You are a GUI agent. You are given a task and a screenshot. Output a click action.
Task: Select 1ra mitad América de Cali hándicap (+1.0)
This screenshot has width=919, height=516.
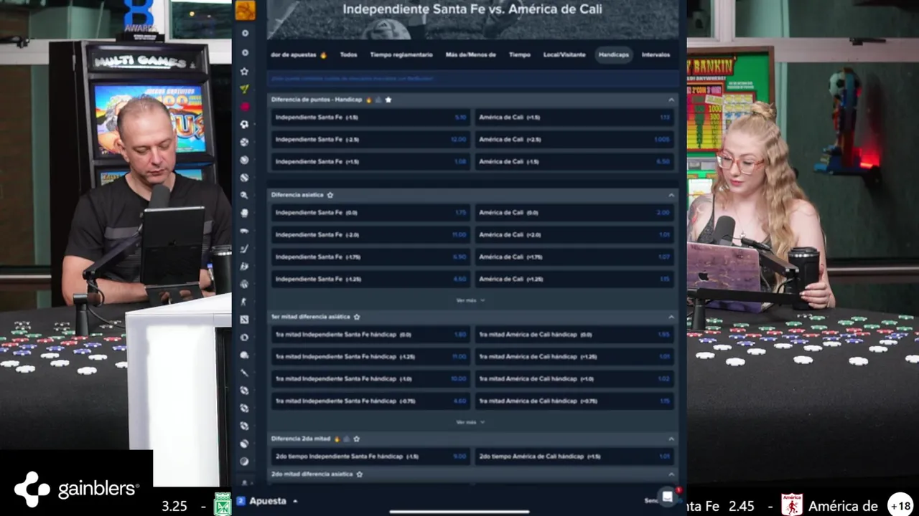[x=574, y=379]
